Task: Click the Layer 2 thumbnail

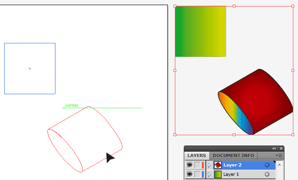Action: 218,165
